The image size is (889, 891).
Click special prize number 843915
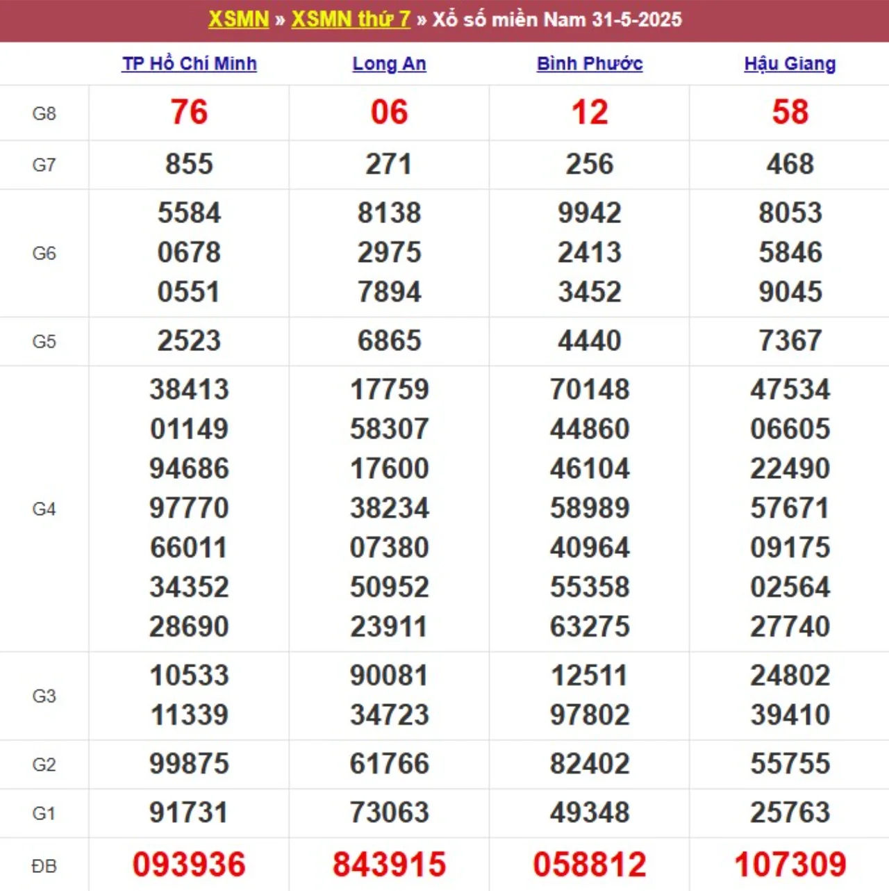coord(389,865)
